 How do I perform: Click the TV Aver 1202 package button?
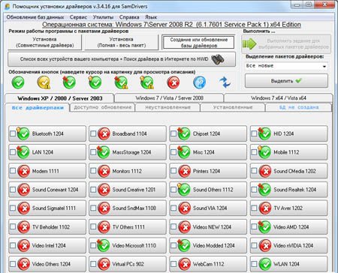coord(288,208)
